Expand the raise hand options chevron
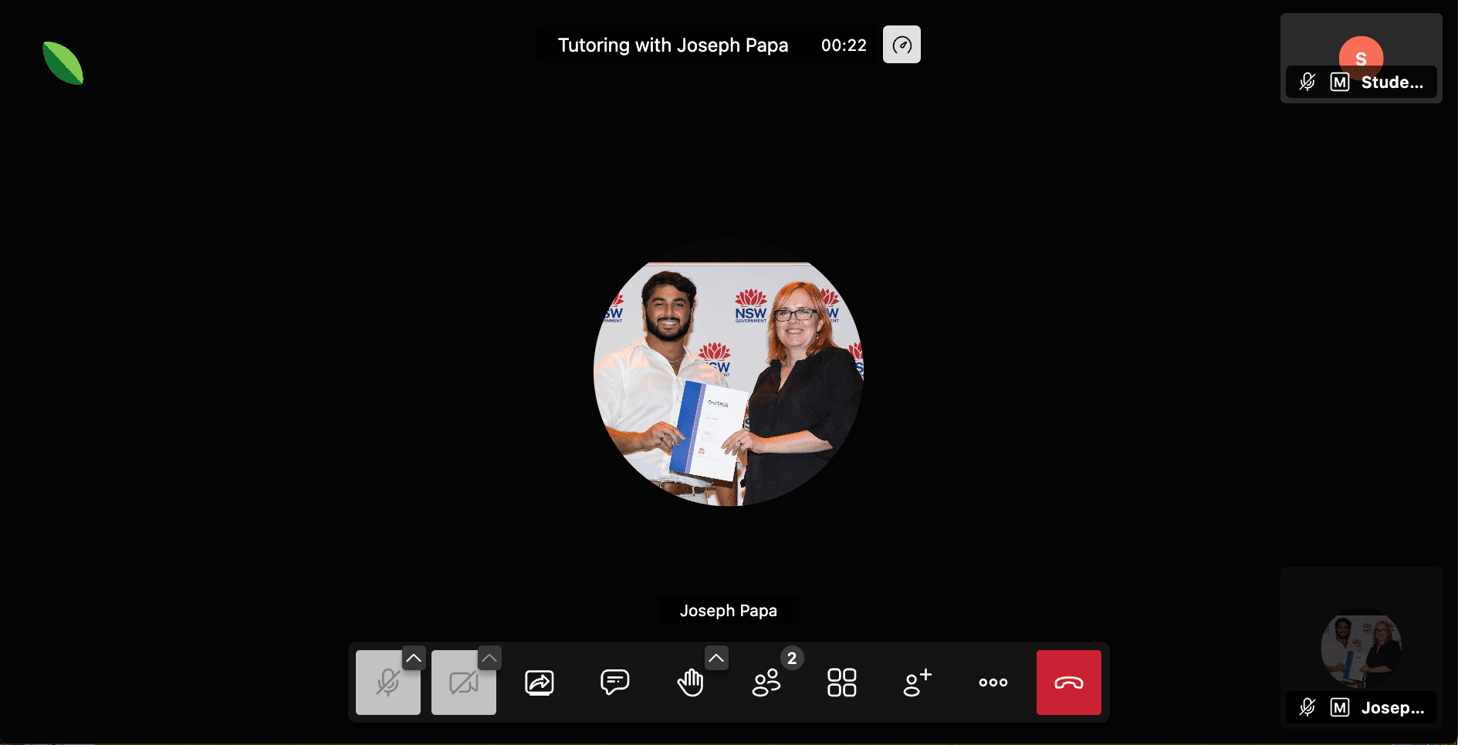Image resolution: width=1458 pixels, height=745 pixels. point(715,658)
